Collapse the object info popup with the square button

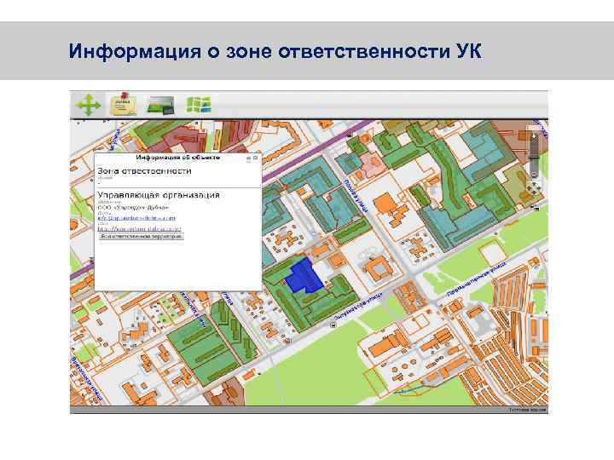point(255,158)
